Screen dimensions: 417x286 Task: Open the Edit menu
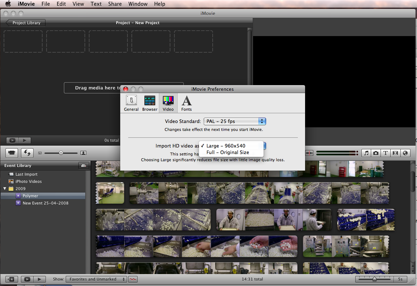point(61,4)
